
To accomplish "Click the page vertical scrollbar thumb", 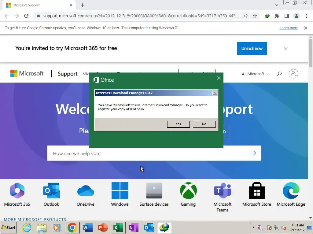I will [x=311, y=53].
